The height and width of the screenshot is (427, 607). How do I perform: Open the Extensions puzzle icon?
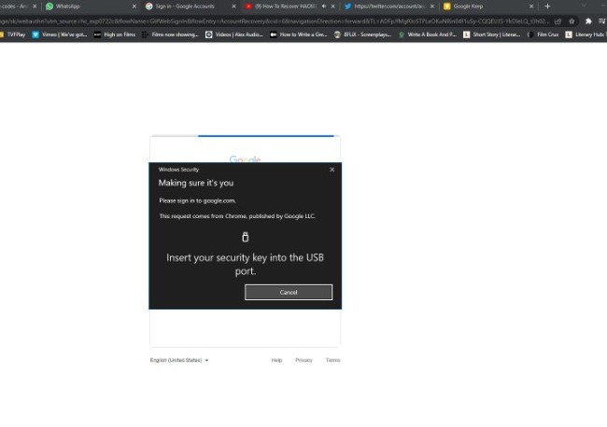pos(588,21)
